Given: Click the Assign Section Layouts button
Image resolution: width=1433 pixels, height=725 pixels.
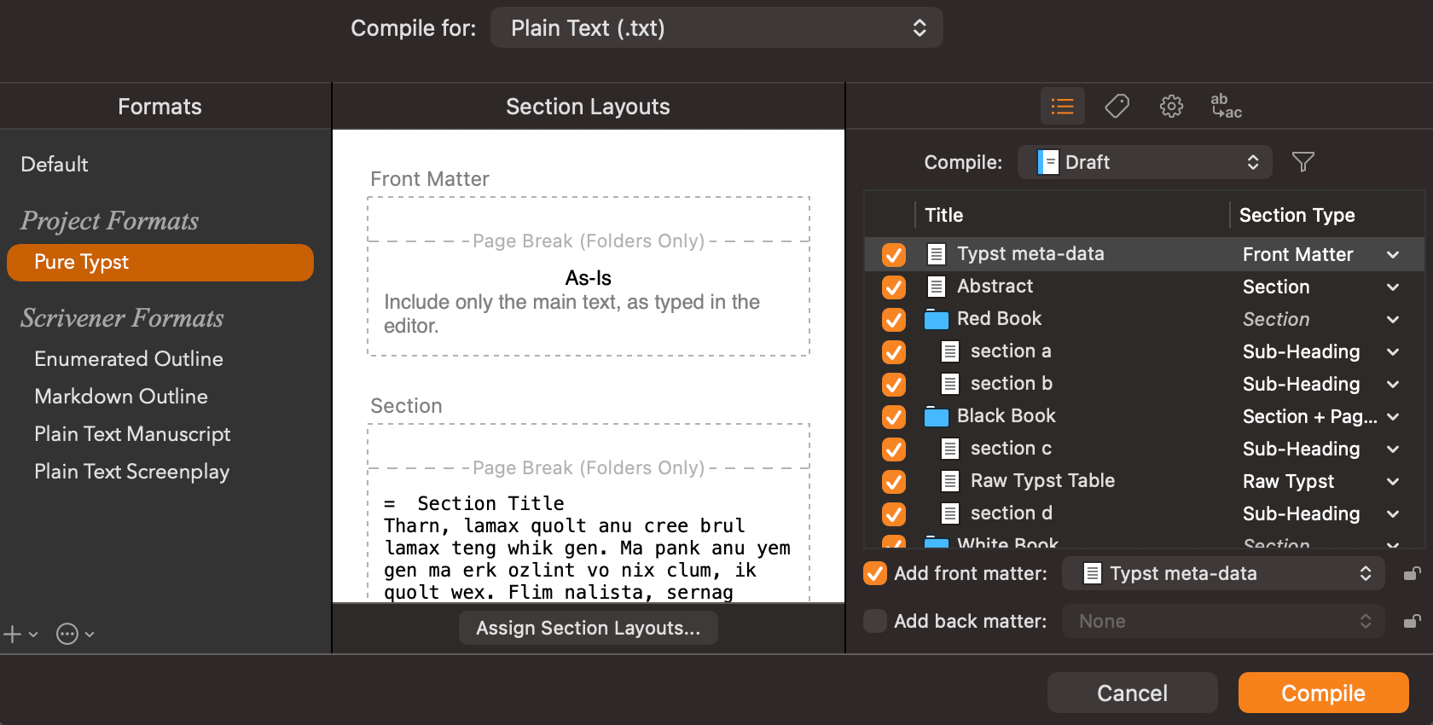Looking at the screenshot, I should (588, 629).
